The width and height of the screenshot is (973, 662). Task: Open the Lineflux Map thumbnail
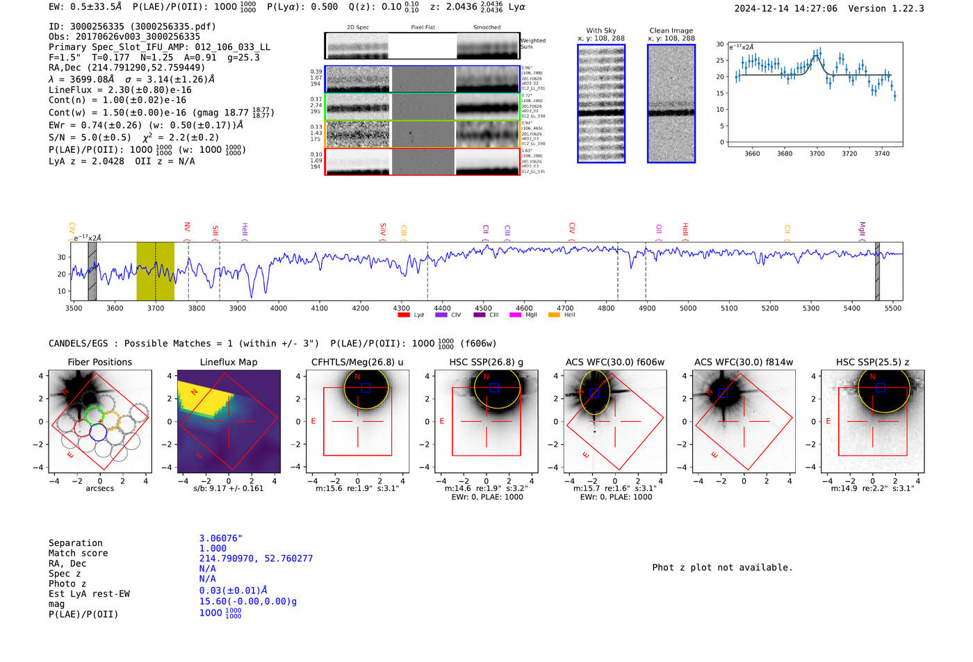tap(229, 421)
